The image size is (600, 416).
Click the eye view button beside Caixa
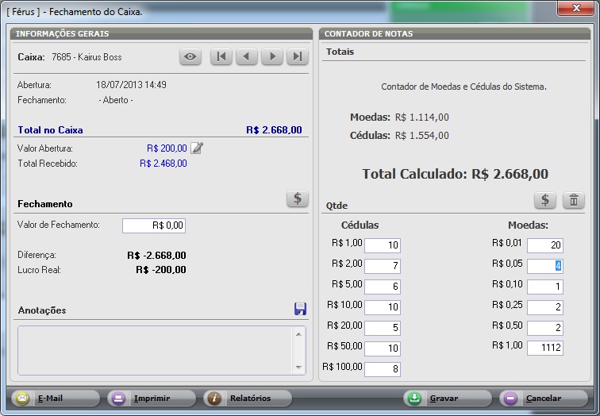190,56
